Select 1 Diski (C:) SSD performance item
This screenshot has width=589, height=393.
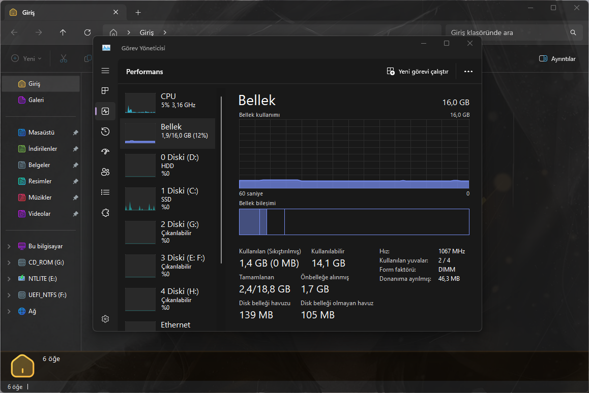167,198
